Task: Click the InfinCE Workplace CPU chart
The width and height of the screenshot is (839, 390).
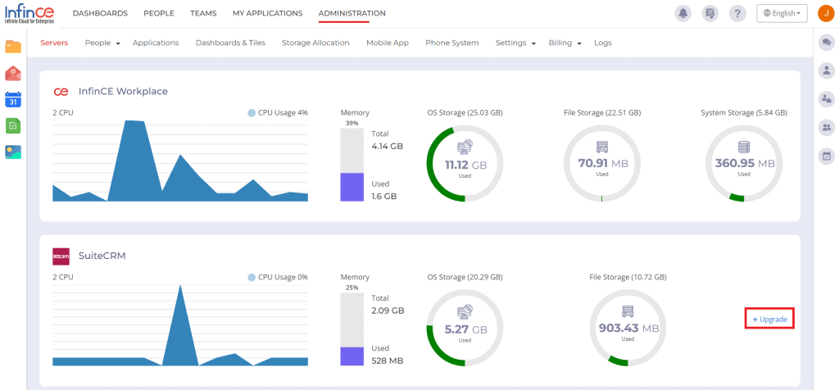Action: pos(180,161)
